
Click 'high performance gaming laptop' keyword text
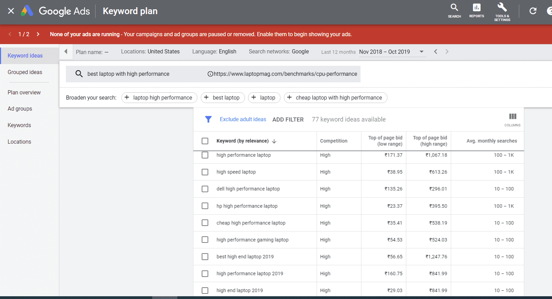tap(253, 240)
